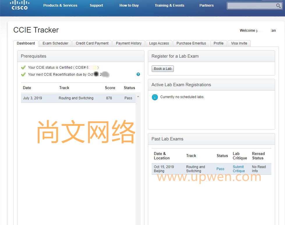Open the Partners menu

(x=206, y=6)
